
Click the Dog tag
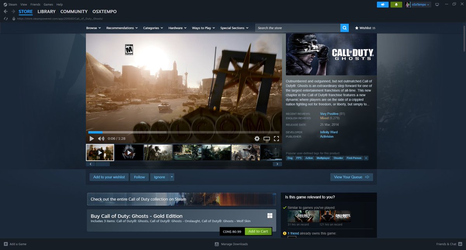pos(290,158)
